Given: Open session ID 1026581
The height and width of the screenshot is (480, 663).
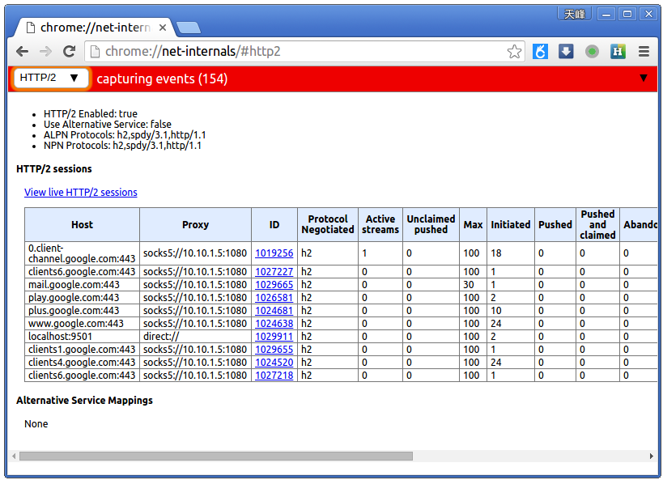Looking at the screenshot, I should point(274,298).
